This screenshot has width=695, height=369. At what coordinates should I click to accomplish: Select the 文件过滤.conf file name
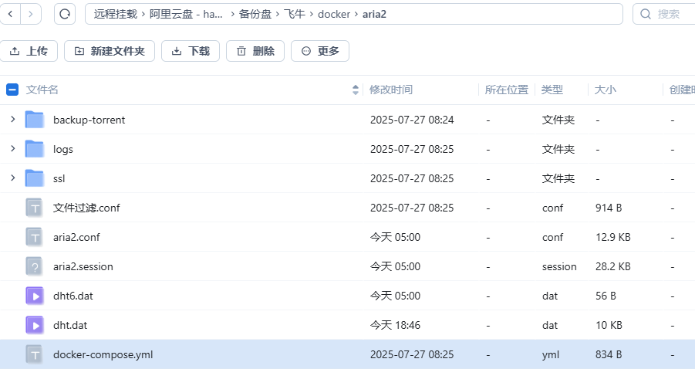86,208
